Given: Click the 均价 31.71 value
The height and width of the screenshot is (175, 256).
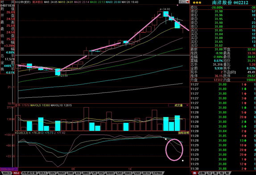Looking at the screenshot, I should (x=251, y=61).
